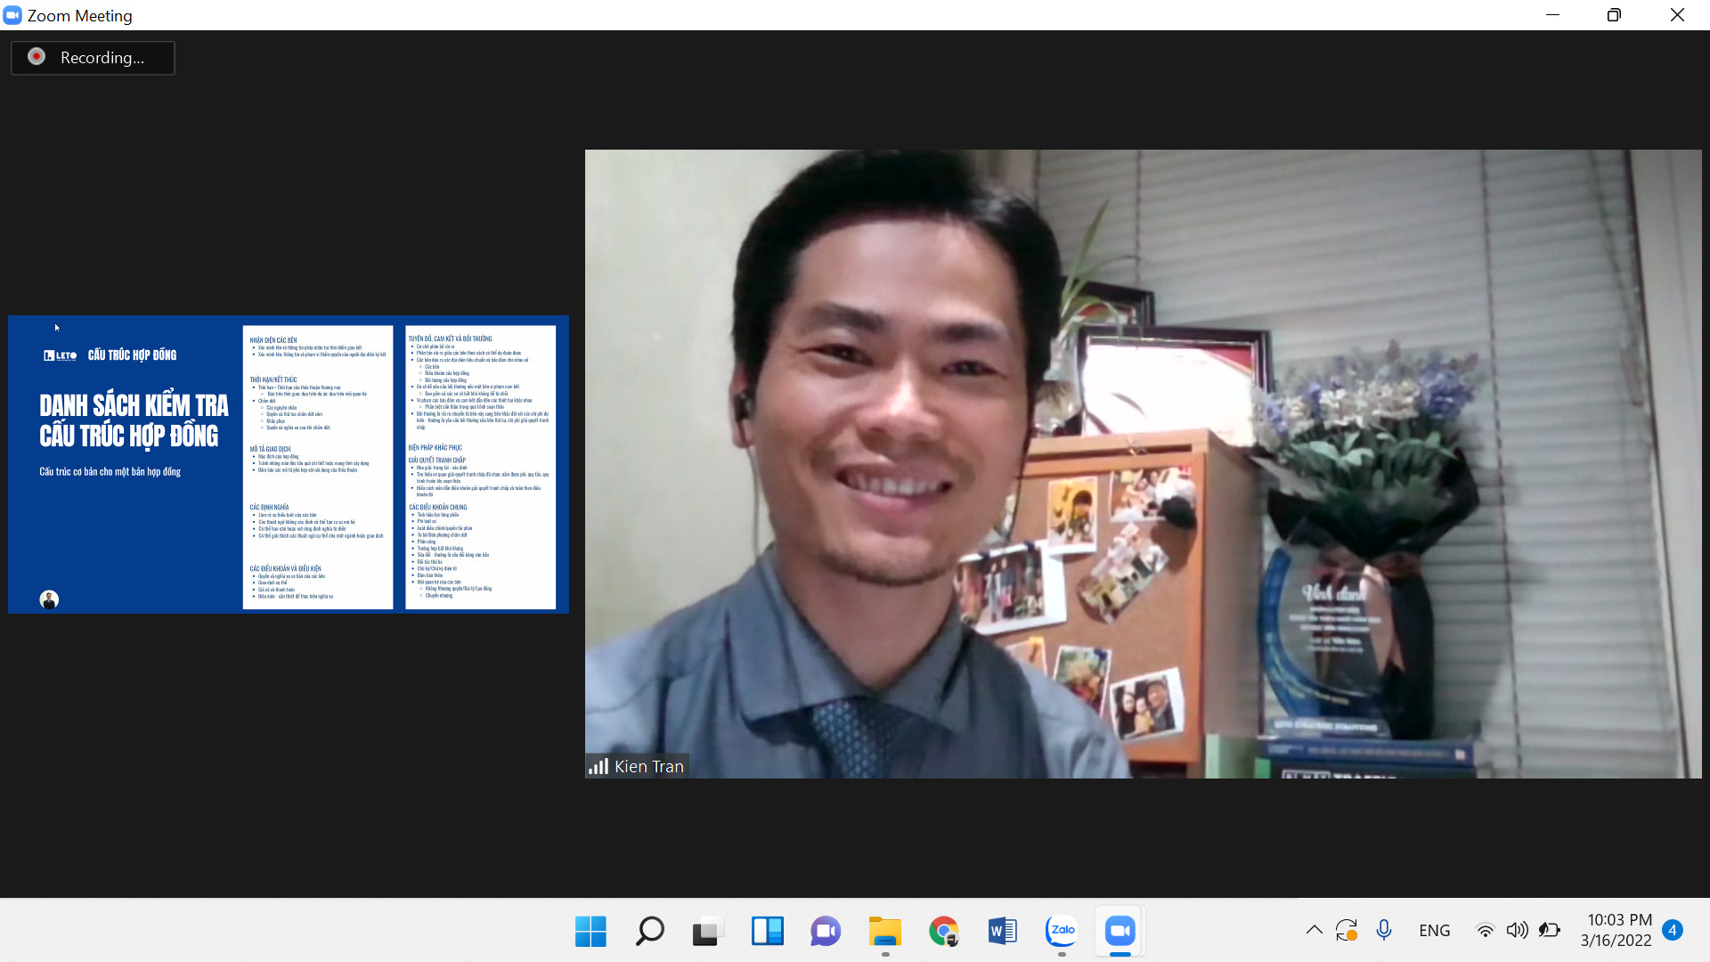1710x962 pixels.
Task: Minimize the Zoom Meeting window
Action: point(1552,15)
